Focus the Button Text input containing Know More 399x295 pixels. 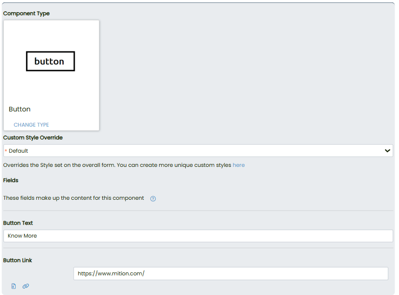point(198,236)
